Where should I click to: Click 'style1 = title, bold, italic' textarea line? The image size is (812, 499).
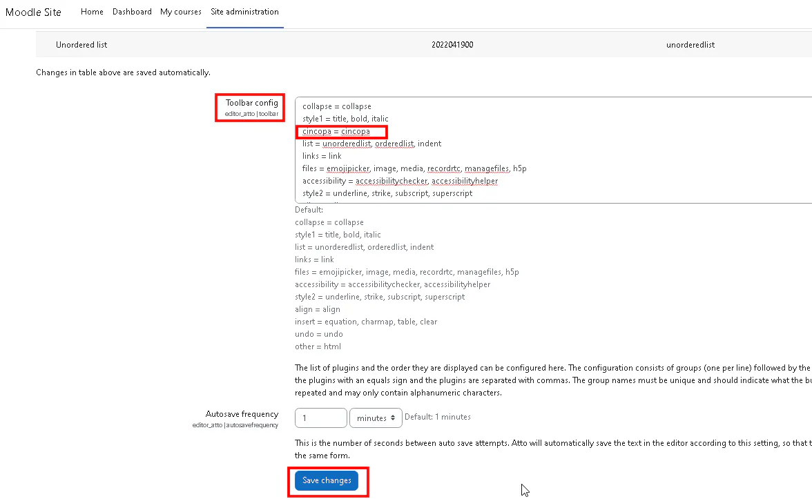coord(345,119)
